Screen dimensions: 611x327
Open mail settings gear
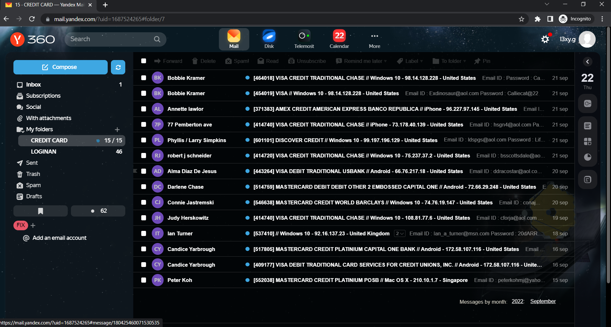pyautogui.click(x=545, y=39)
